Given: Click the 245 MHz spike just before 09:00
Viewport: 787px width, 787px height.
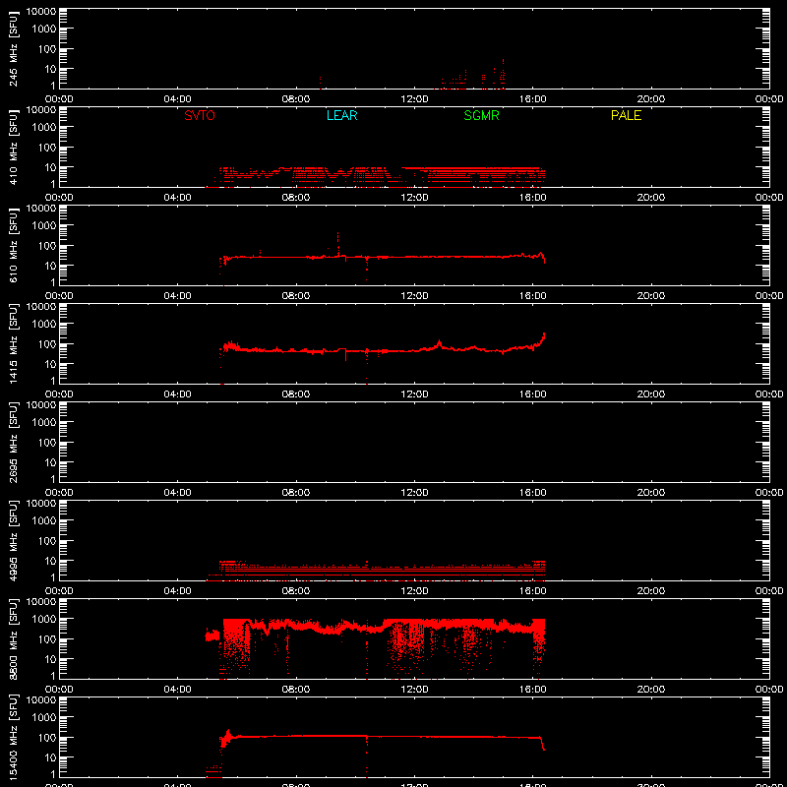Looking at the screenshot, I should (x=321, y=83).
